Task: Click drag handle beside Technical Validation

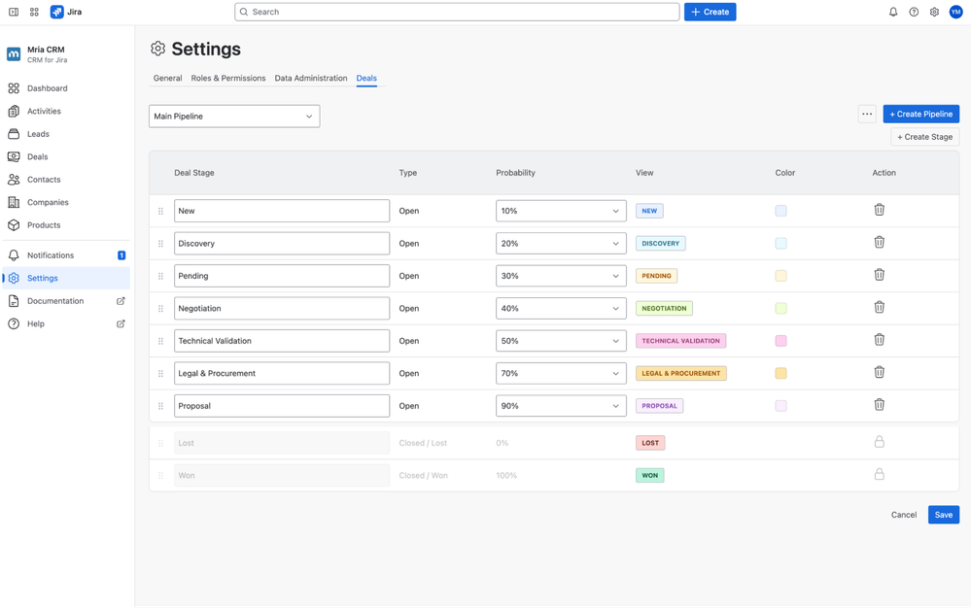Action: coord(160,341)
